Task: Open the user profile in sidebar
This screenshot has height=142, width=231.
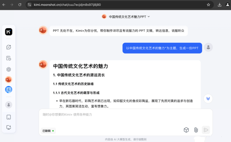Action: click(x=9, y=105)
